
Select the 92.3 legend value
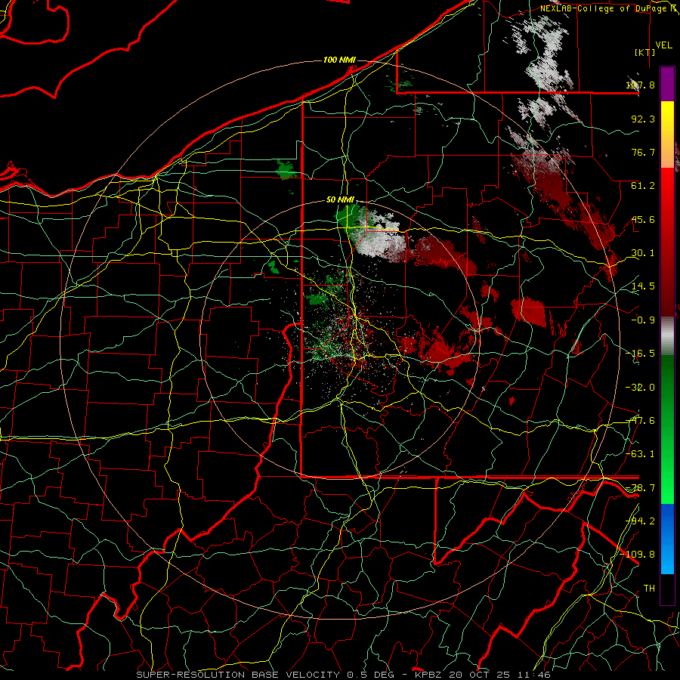point(643,119)
